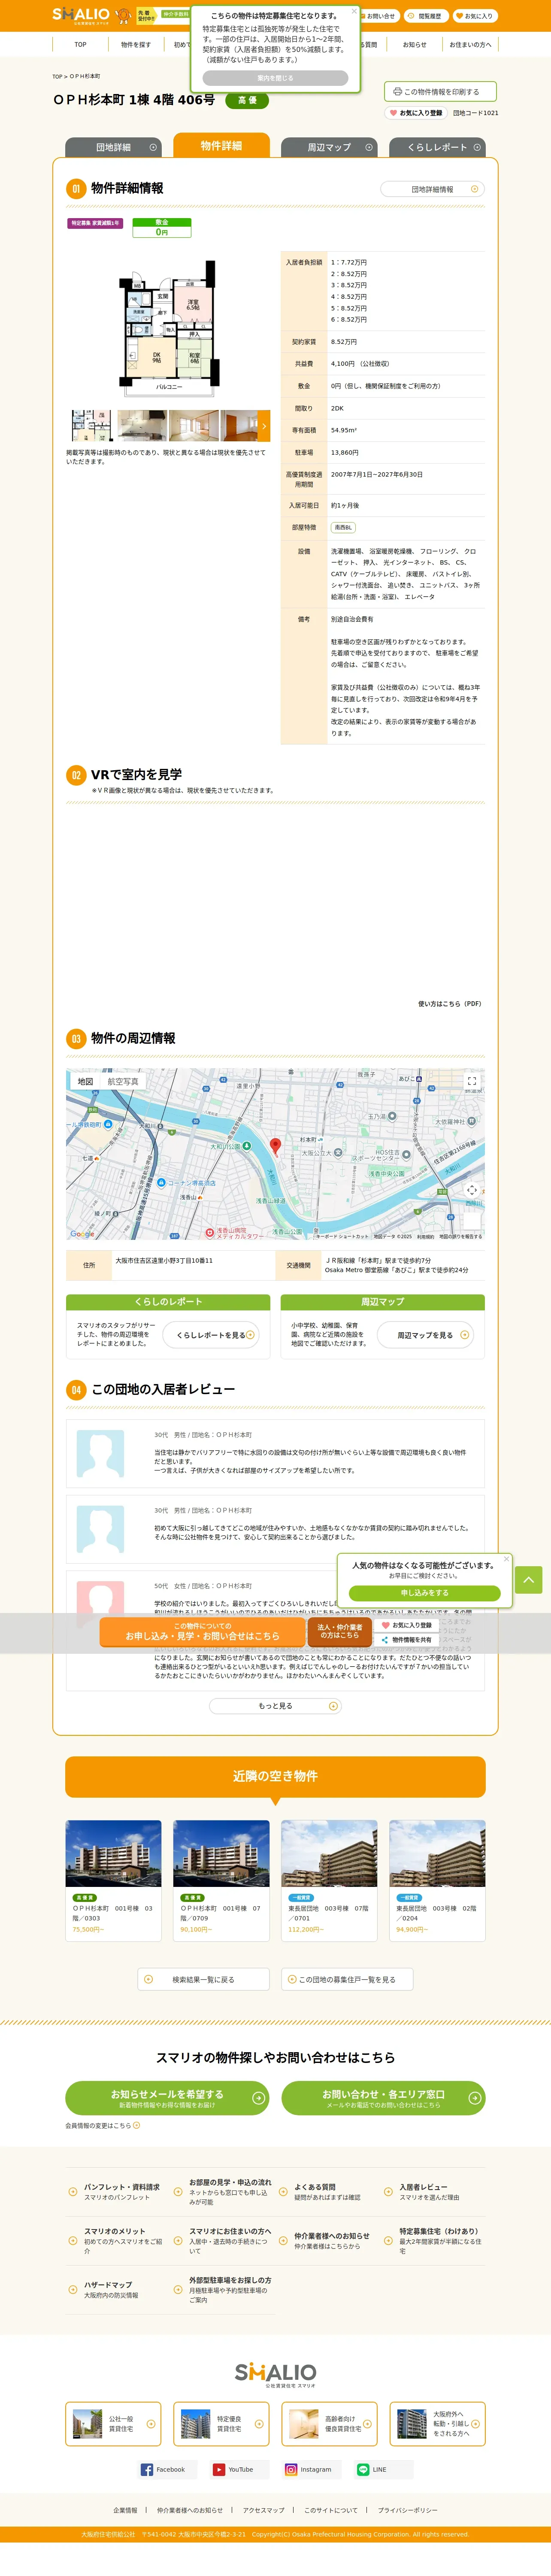The width and height of the screenshot is (551, 2576).
Task: Click YouTube icon button
Action: 239,2469
